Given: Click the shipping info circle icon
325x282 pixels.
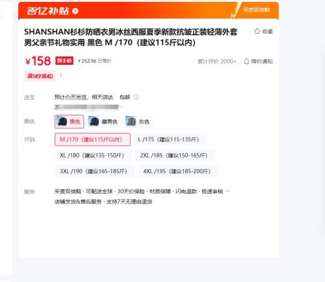Looking at the screenshot, I should [136, 97].
